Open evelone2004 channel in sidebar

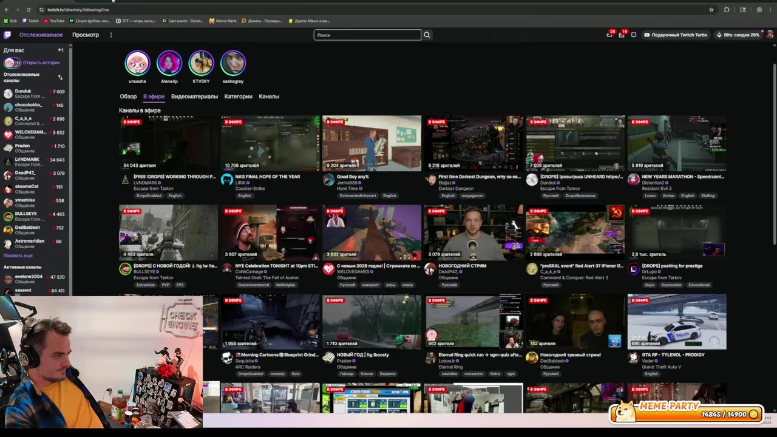(34, 279)
